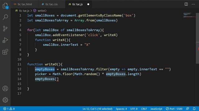Change end of line sequence CRLF
This screenshot has height=111, width=199.
pyautogui.click(x=144, y=109)
